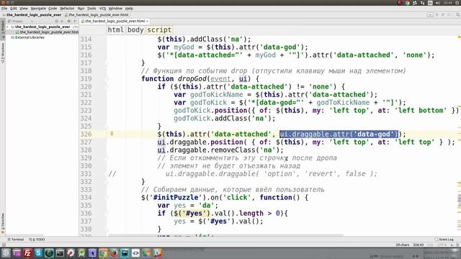
Task: Open Search Everywhere magnifier icon
Action: pos(458,14)
